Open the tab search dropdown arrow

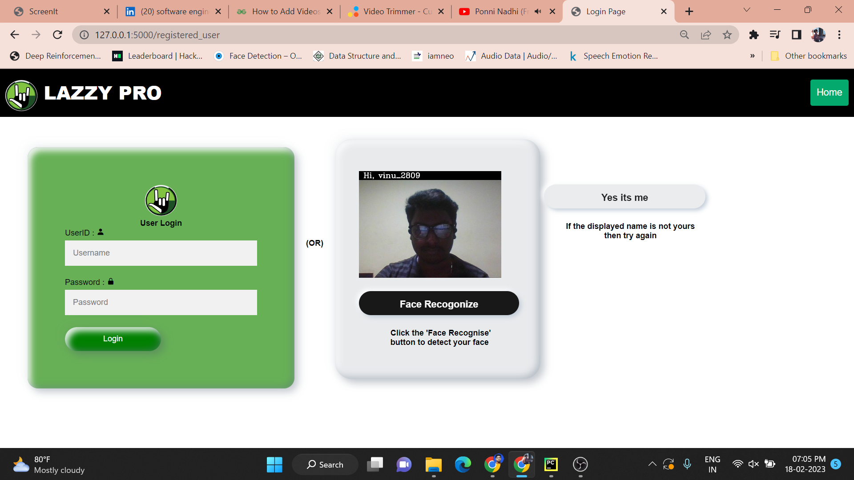coord(746,9)
